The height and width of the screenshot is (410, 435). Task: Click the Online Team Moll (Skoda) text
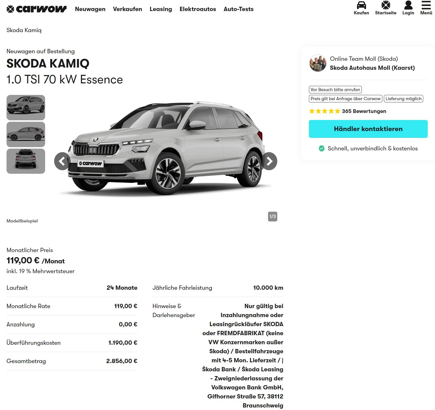pyautogui.click(x=364, y=59)
